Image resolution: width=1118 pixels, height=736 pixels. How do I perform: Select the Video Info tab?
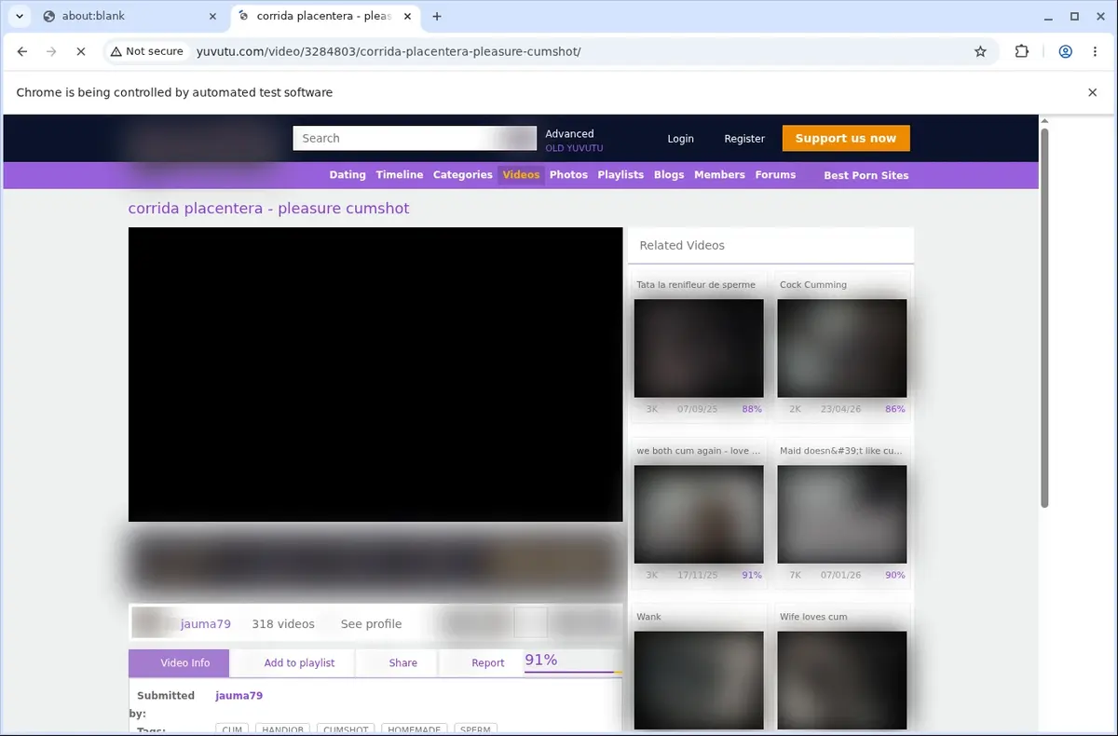pyautogui.click(x=179, y=663)
